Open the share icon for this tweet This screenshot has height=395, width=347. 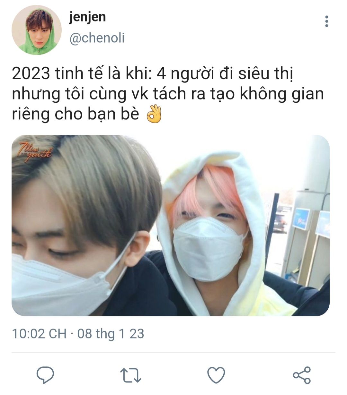(x=302, y=375)
